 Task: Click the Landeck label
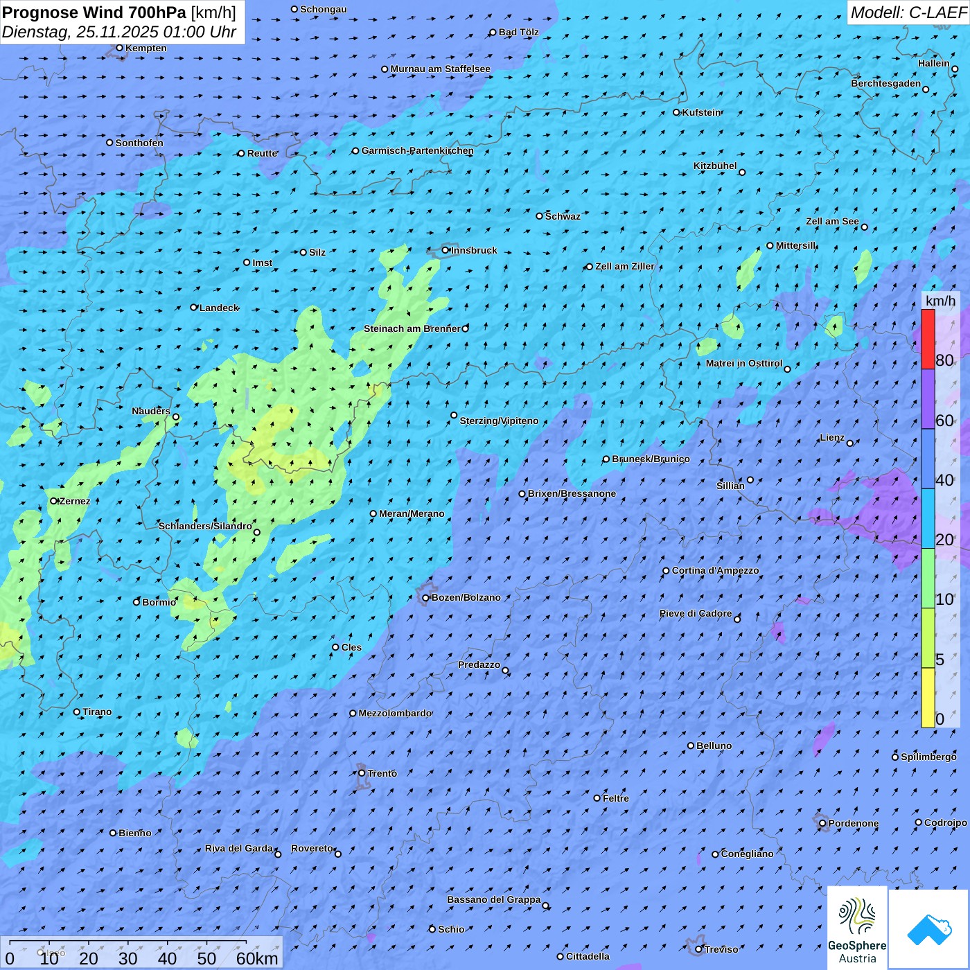(219, 308)
